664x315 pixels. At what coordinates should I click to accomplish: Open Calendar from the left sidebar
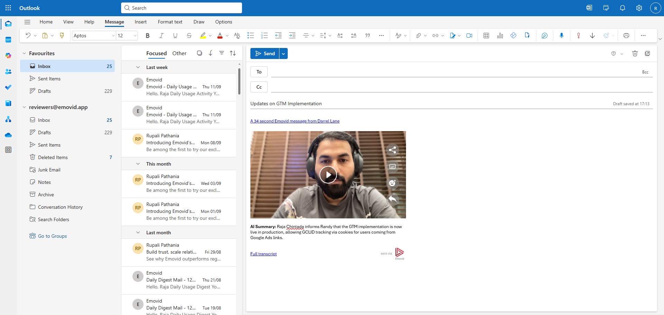point(8,40)
